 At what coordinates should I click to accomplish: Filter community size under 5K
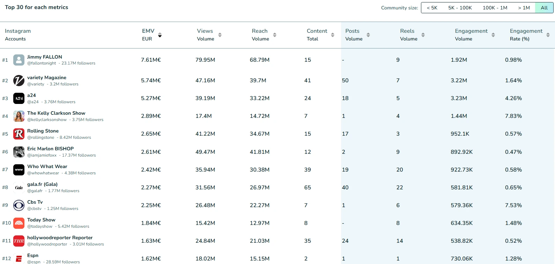[x=432, y=8]
